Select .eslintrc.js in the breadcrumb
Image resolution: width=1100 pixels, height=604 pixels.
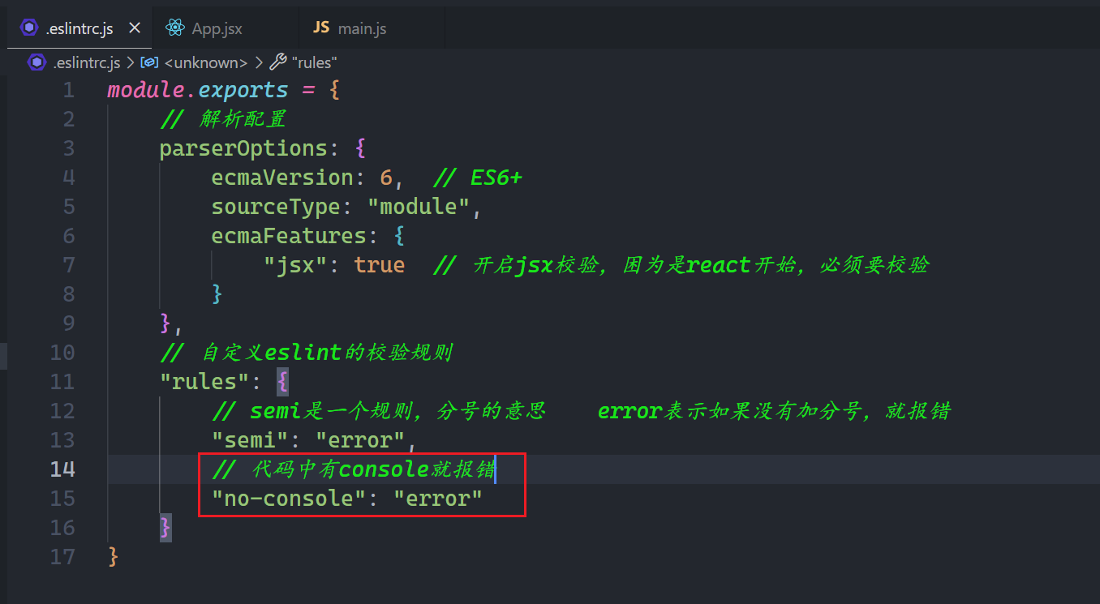click(87, 62)
